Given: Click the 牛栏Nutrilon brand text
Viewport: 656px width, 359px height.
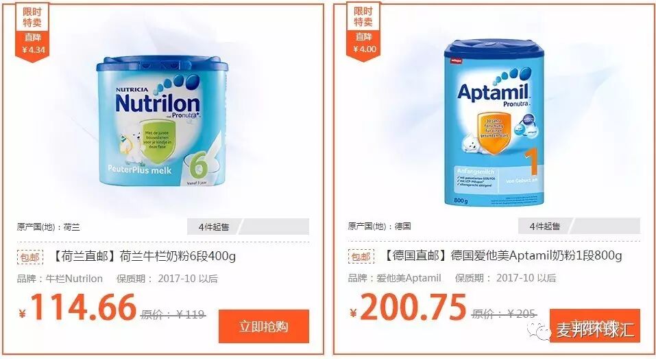Looking at the screenshot, I should [73, 279].
